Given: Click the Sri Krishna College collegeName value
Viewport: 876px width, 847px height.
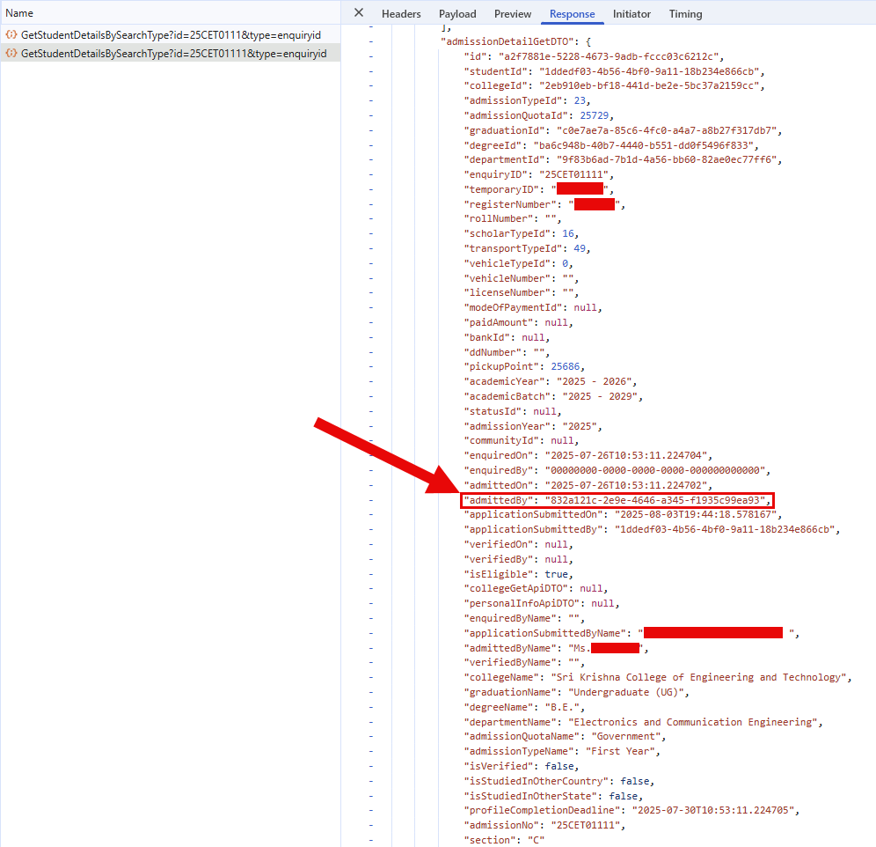Looking at the screenshot, I should pyautogui.click(x=700, y=677).
